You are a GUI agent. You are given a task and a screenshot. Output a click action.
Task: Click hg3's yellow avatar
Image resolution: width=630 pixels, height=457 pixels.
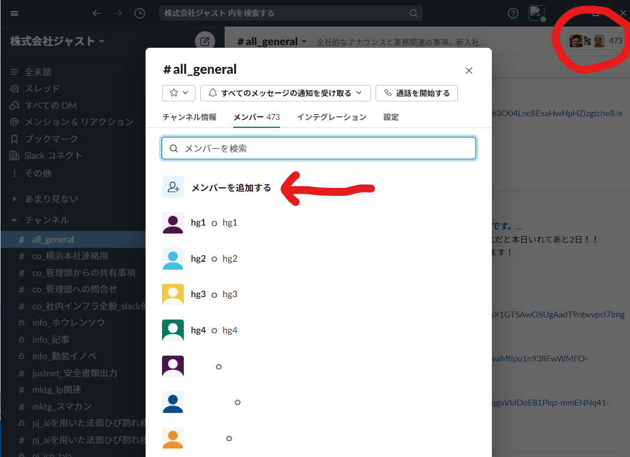tap(173, 295)
